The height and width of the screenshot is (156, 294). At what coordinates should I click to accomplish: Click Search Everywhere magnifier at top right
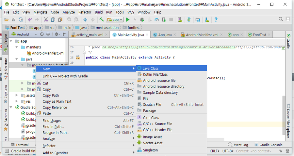pyautogui.click(x=281, y=19)
